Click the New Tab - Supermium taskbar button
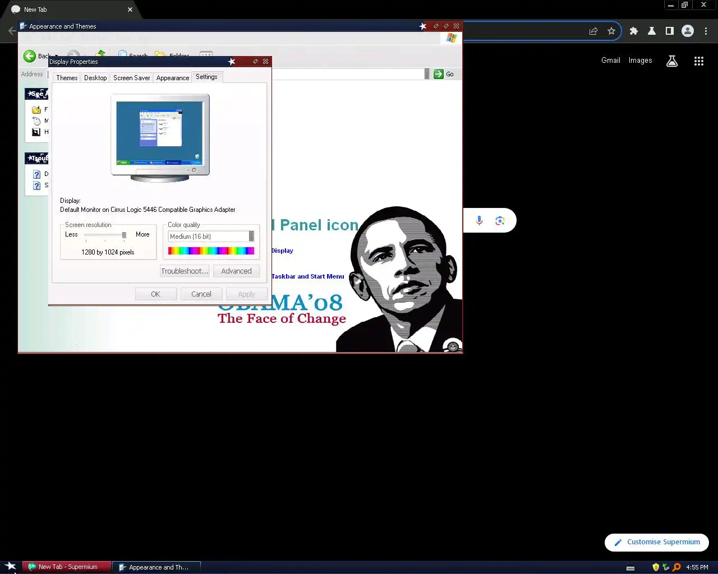 pos(67,567)
